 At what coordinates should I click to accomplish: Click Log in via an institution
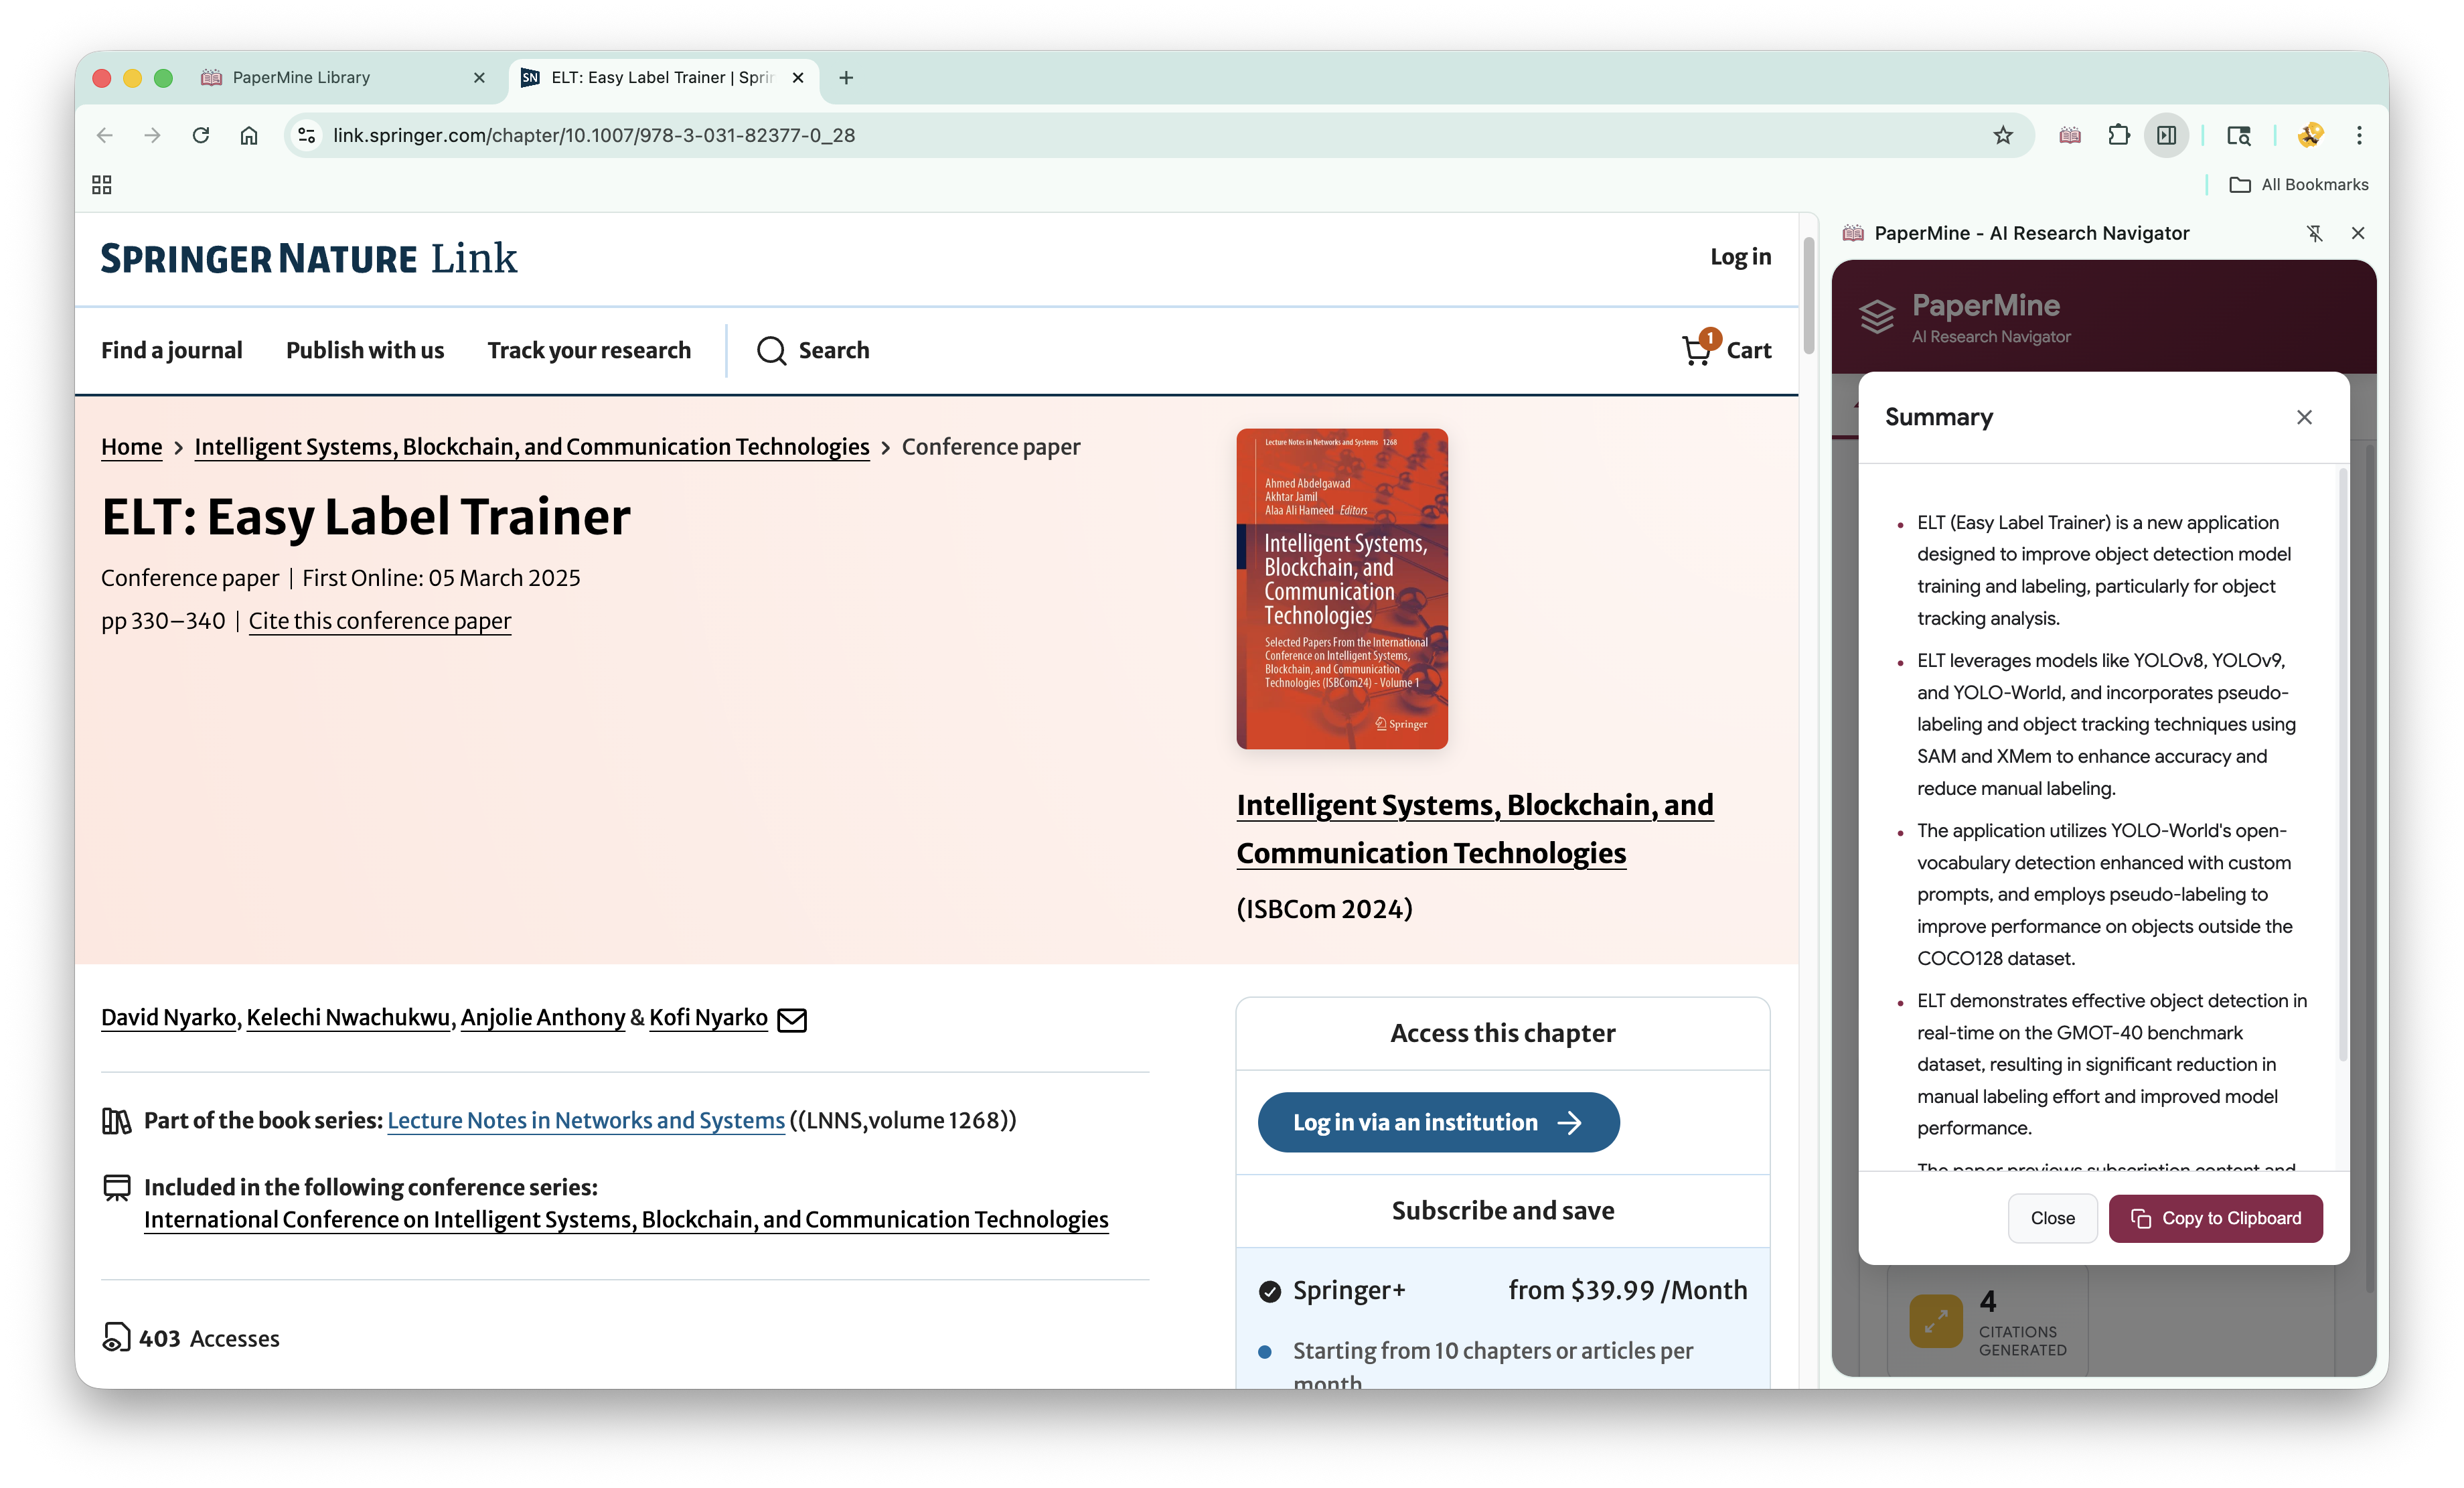click(x=1438, y=1122)
